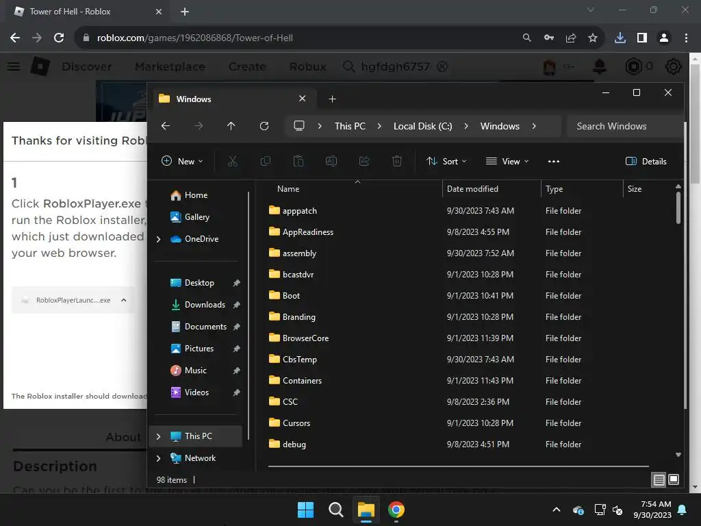Viewport: 701px width, 526px height.
Task: Open Documents quick access folder
Action: (199, 327)
